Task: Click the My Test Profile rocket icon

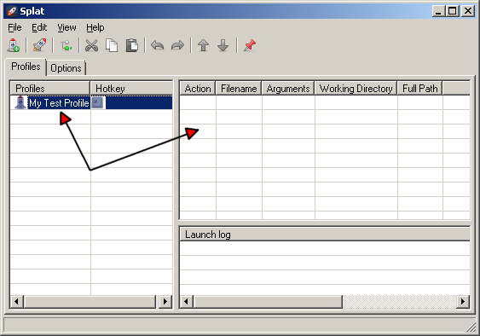Action: pyautogui.click(x=20, y=102)
